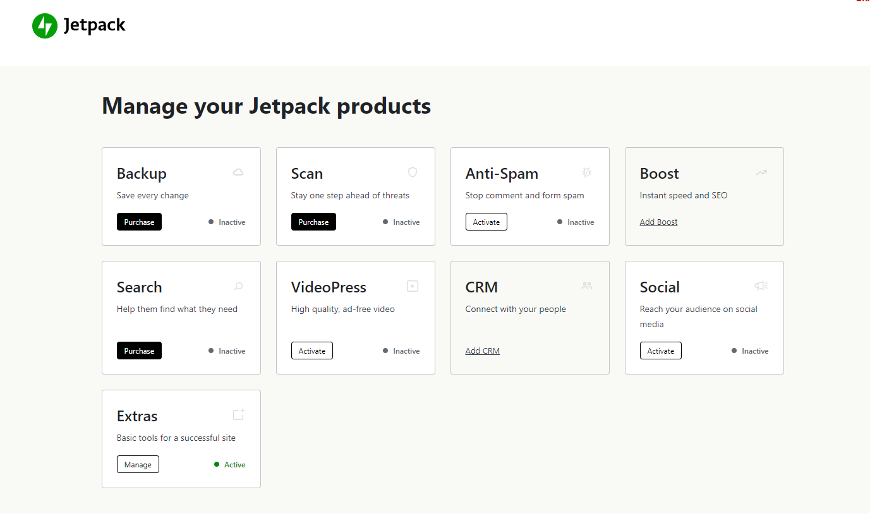This screenshot has height=516, width=870.
Task: Click the cloud icon on Backup card
Action: coord(238,172)
